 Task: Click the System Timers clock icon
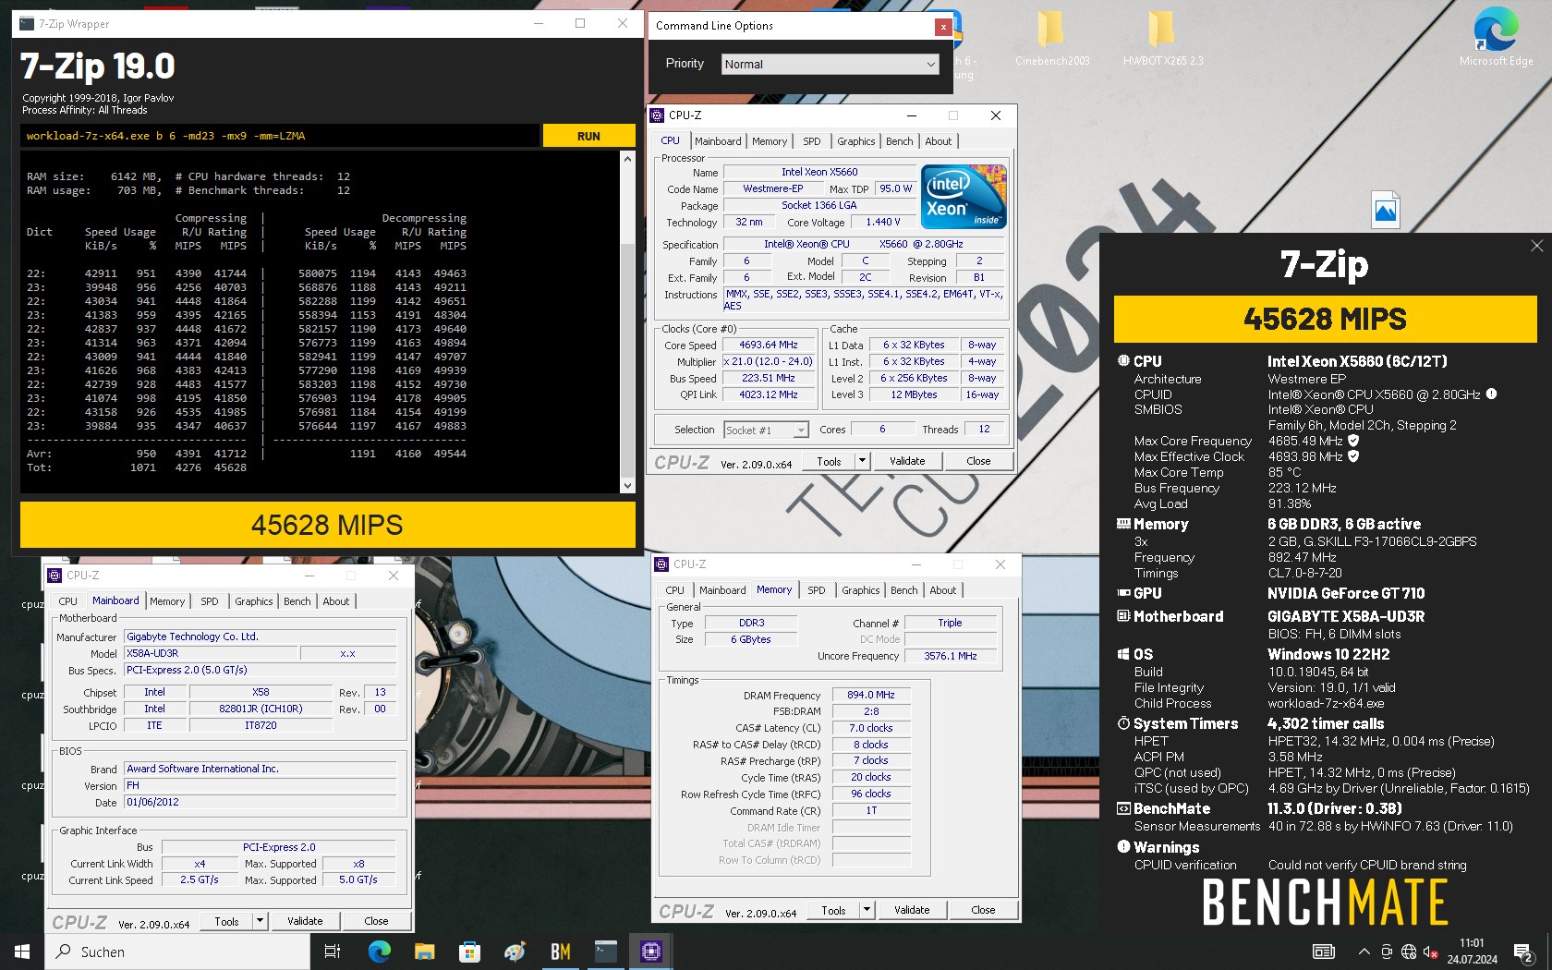coord(1123,723)
